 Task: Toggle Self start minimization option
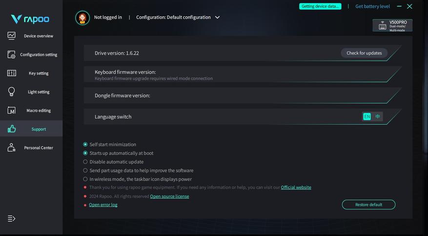[x=85, y=144]
